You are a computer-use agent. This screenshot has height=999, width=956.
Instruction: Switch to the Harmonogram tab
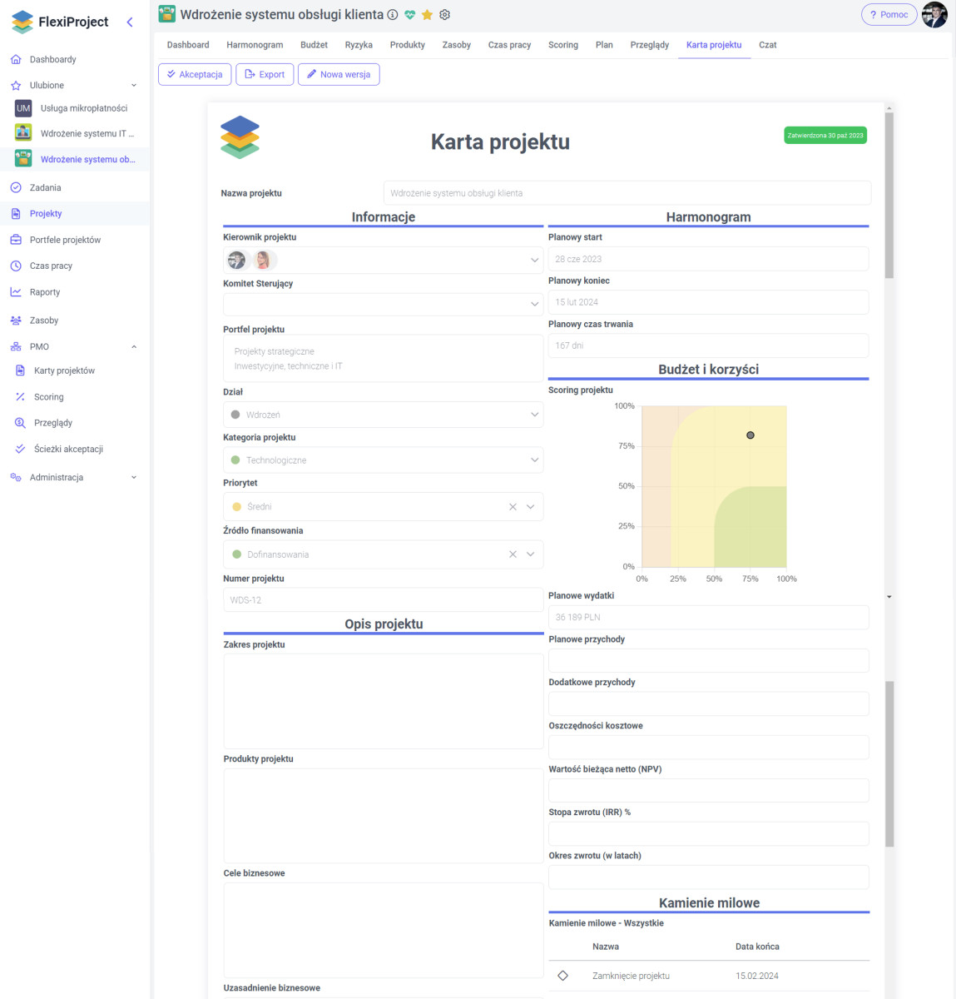point(255,45)
